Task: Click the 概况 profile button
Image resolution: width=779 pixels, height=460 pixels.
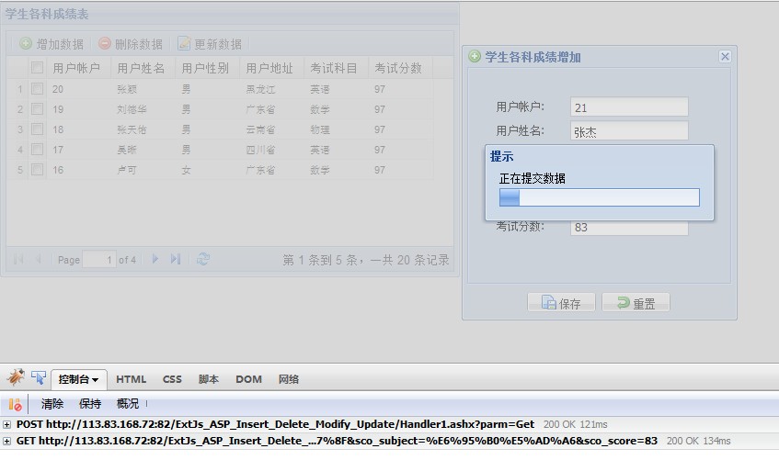Action: tap(128, 404)
